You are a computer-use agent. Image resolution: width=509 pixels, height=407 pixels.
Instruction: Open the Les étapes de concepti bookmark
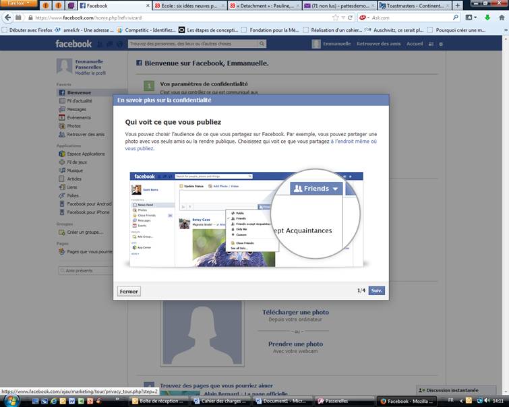pos(208,30)
